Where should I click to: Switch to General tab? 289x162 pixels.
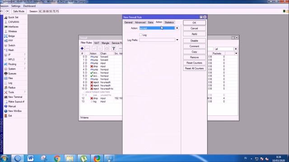click(x=128, y=22)
